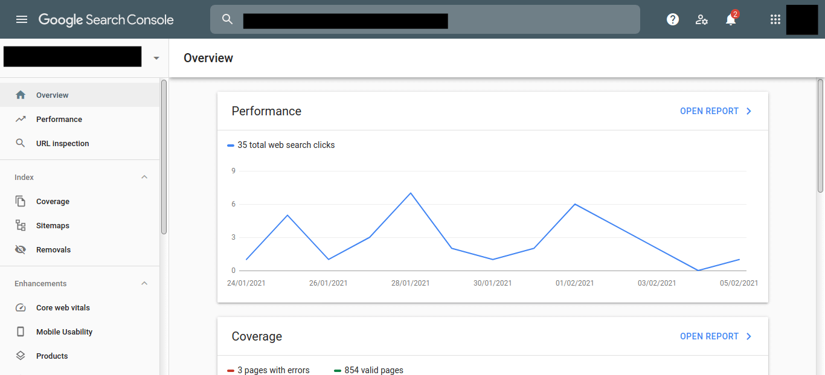Select Performance in the sidebar

[x=59, y=119]
